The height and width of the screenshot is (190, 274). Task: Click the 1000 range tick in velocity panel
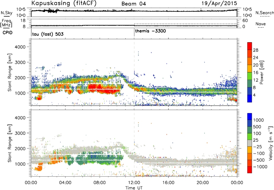pos(20,164)
